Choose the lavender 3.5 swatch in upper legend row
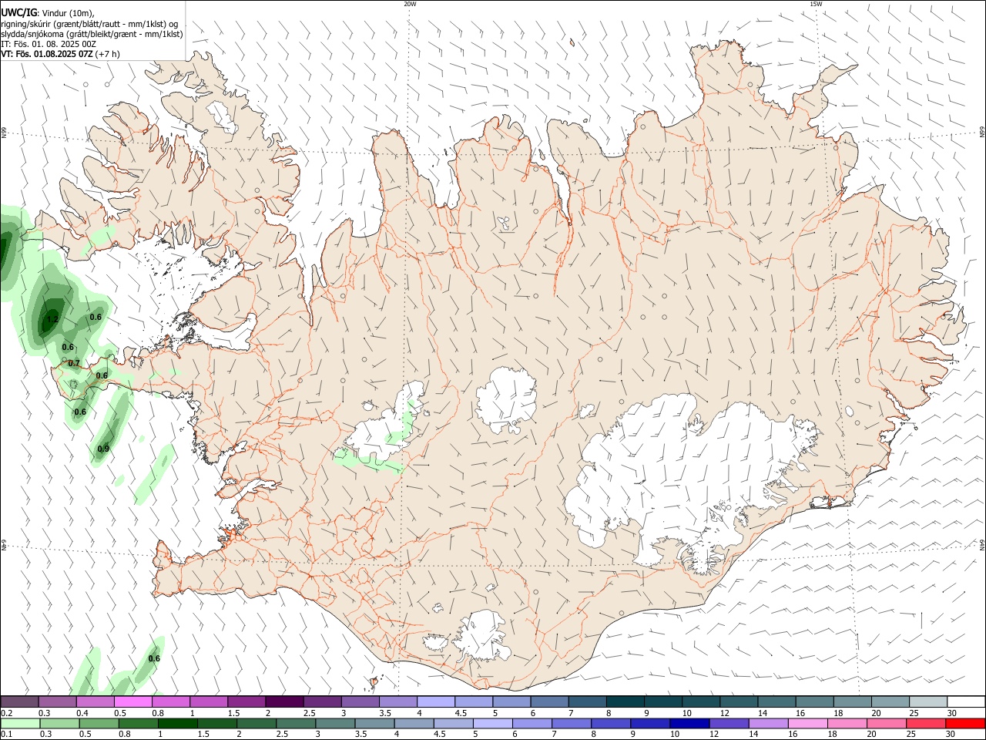The height and width of the screenshot is (740, 986). click(398, 701)
